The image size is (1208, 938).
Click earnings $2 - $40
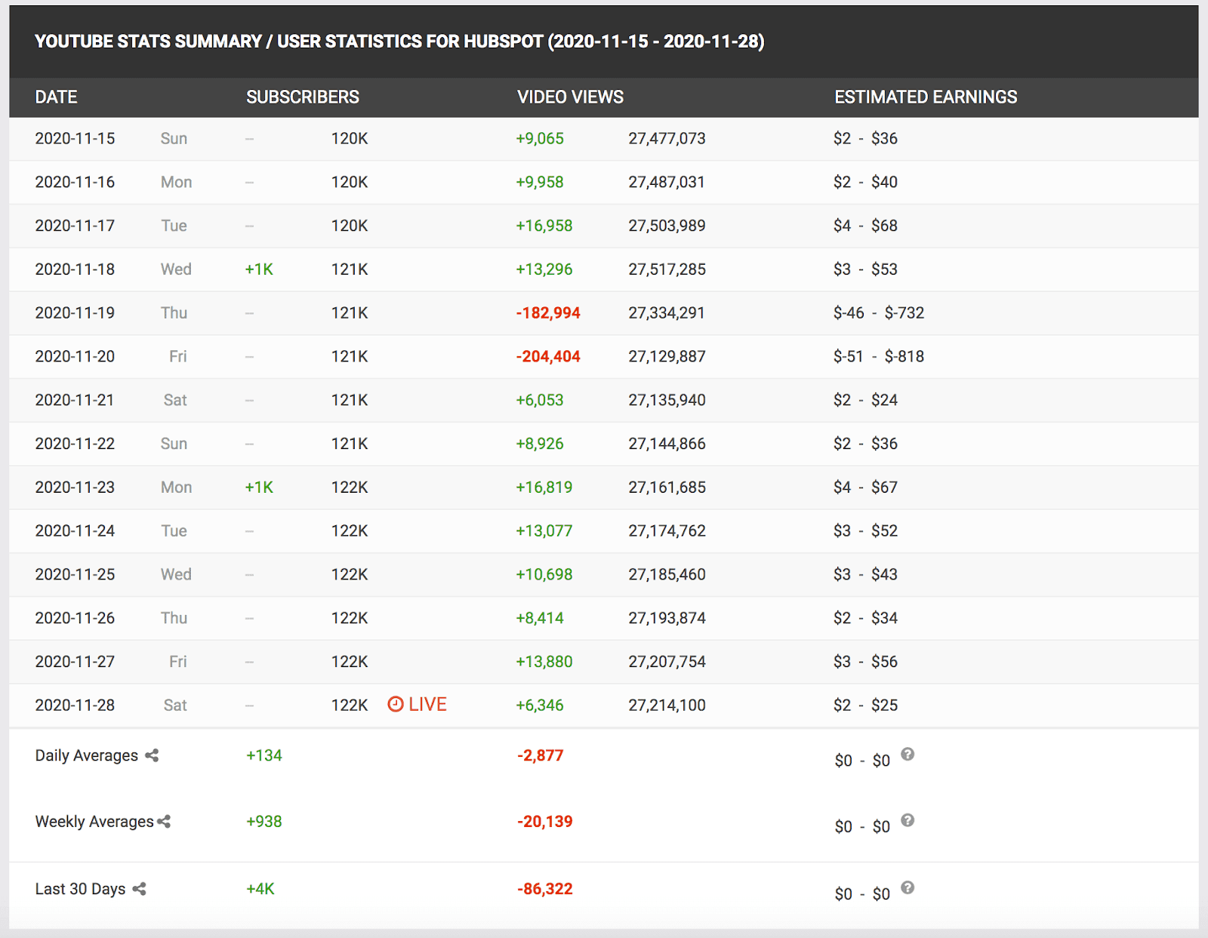coord(865,183)
